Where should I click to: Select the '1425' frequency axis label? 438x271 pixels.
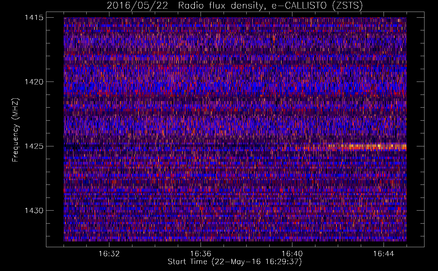(x=34, y=146)
